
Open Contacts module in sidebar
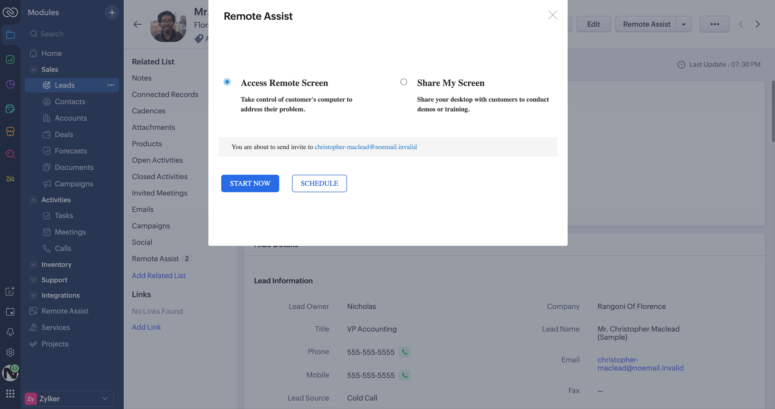pos(70,102)
